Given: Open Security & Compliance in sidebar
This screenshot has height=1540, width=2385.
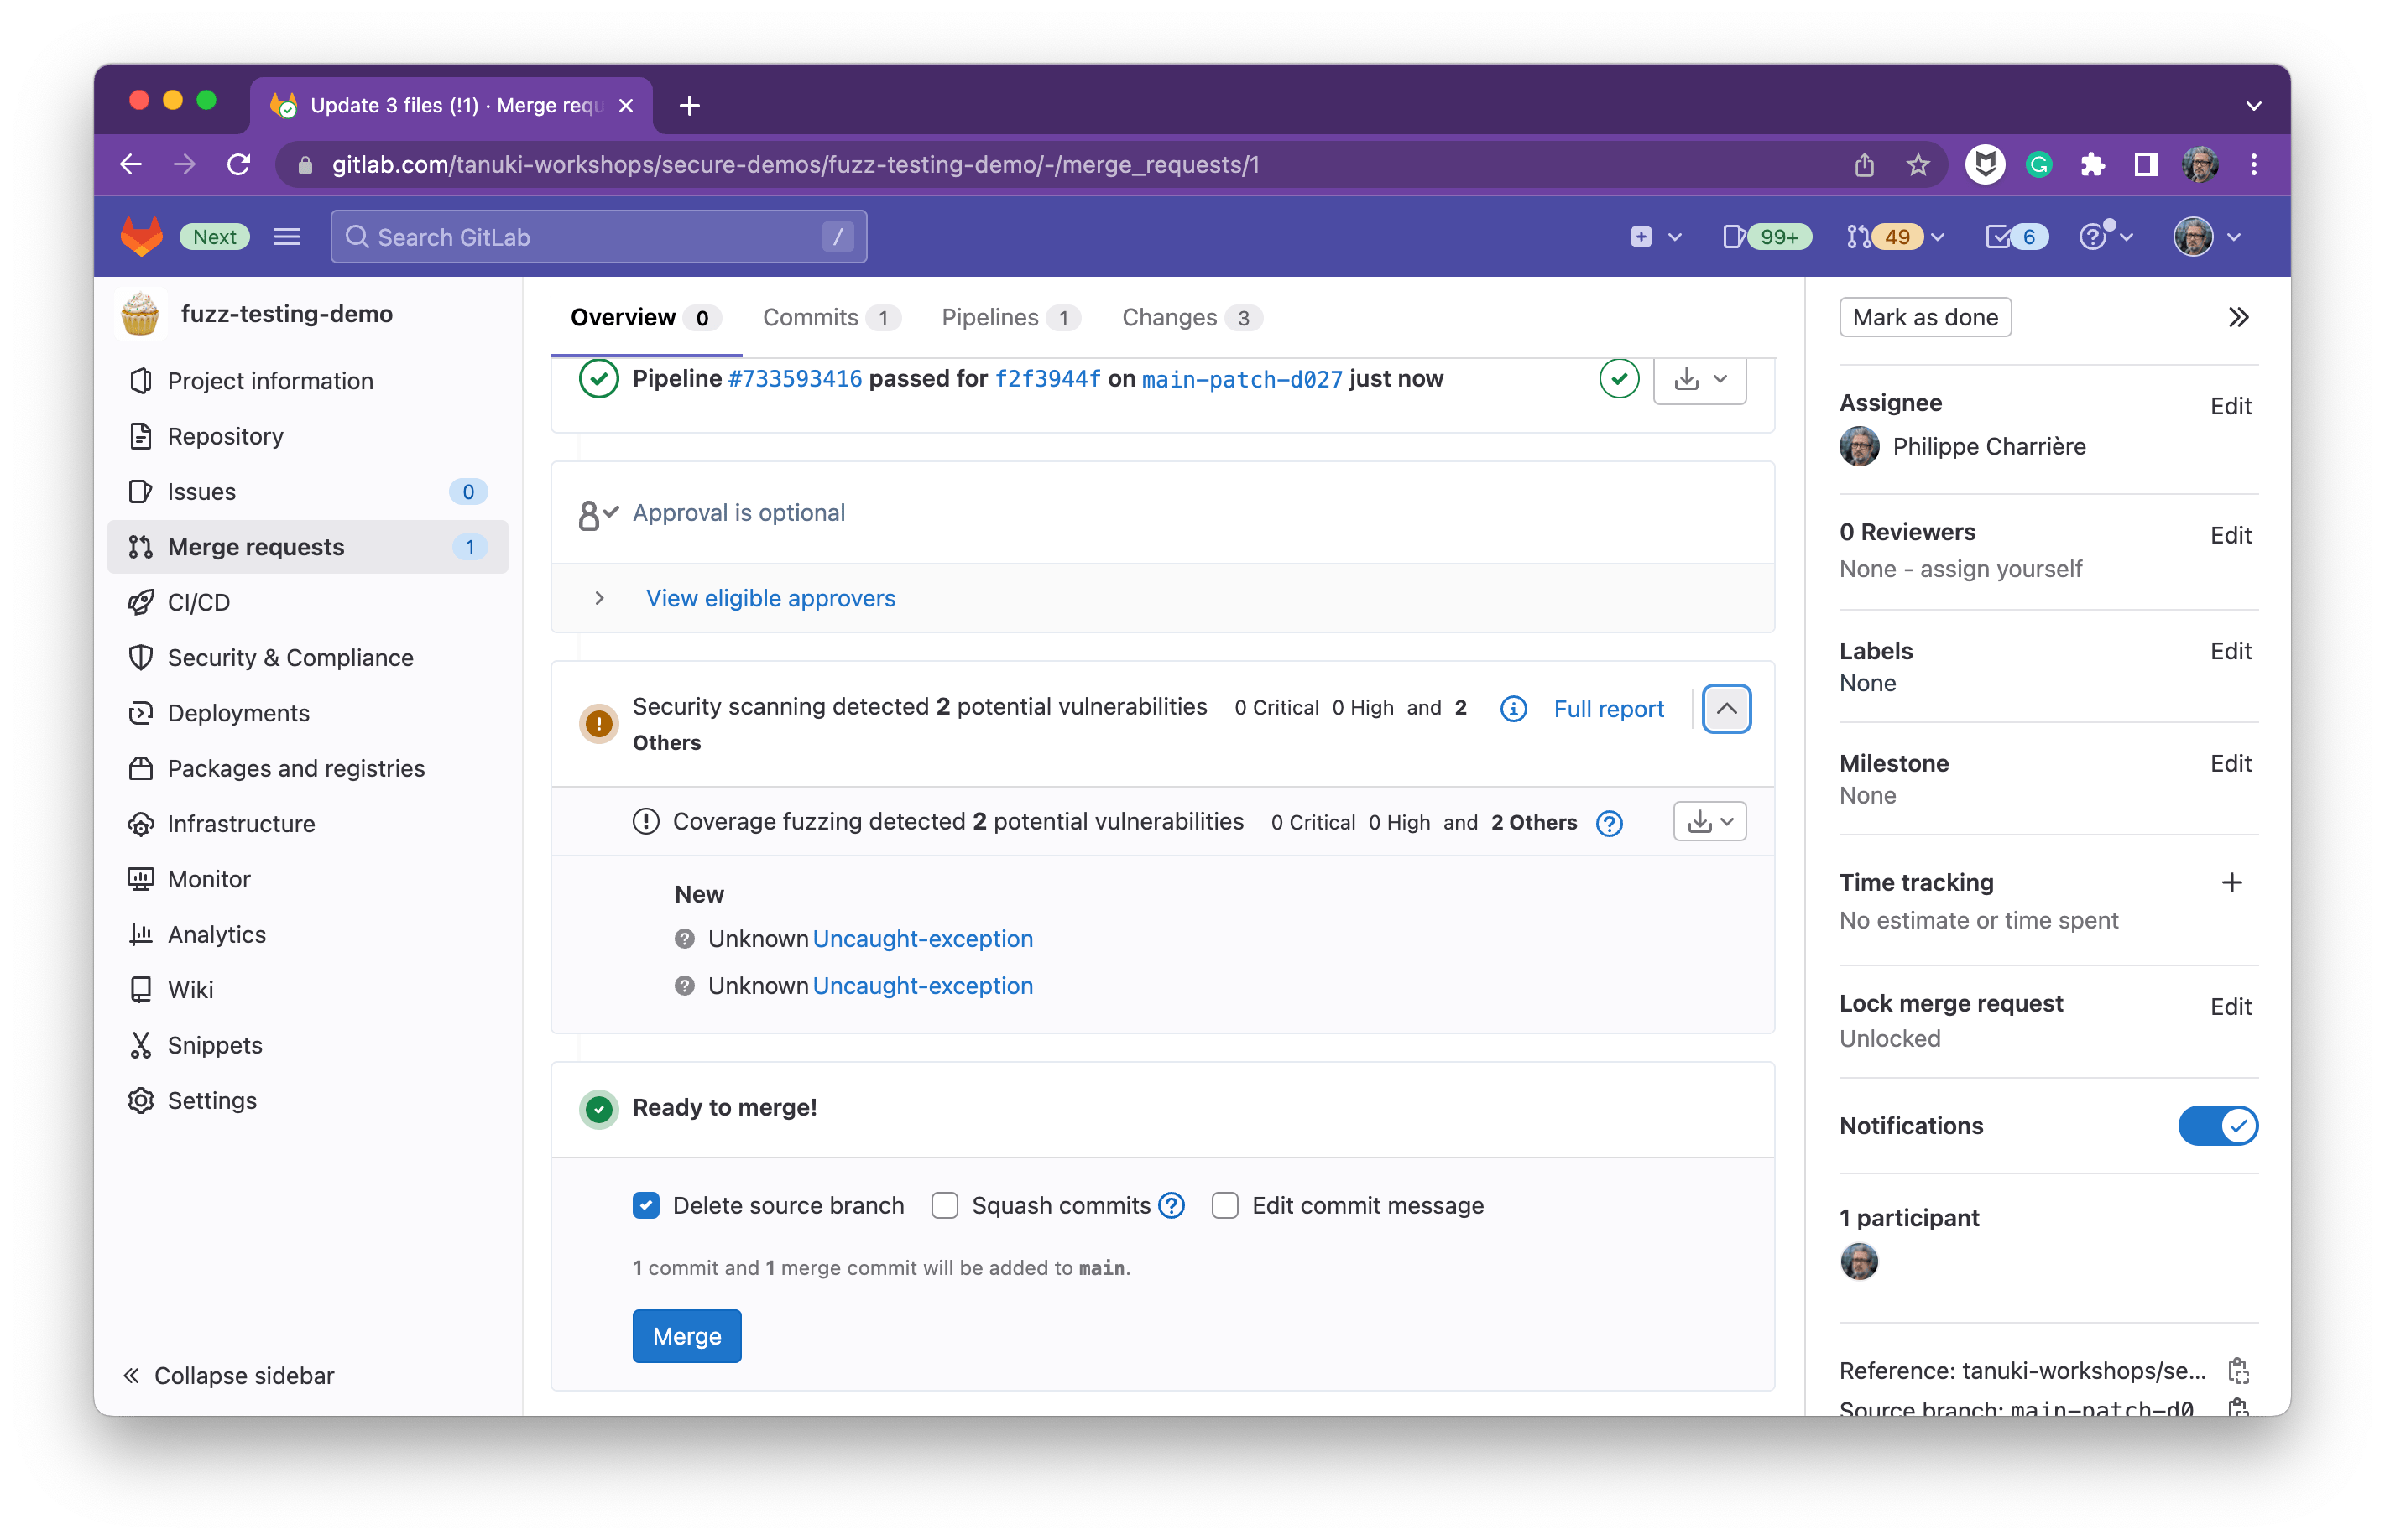Looking at the screenshot, I should [x=290, y=658].
